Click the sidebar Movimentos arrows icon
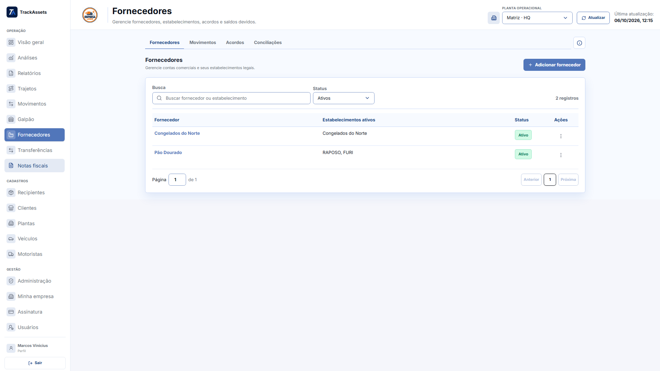Viewport: 660px width, 371px height. tap(11, 104)
